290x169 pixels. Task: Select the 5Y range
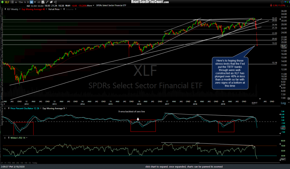[x=2, y=163]
